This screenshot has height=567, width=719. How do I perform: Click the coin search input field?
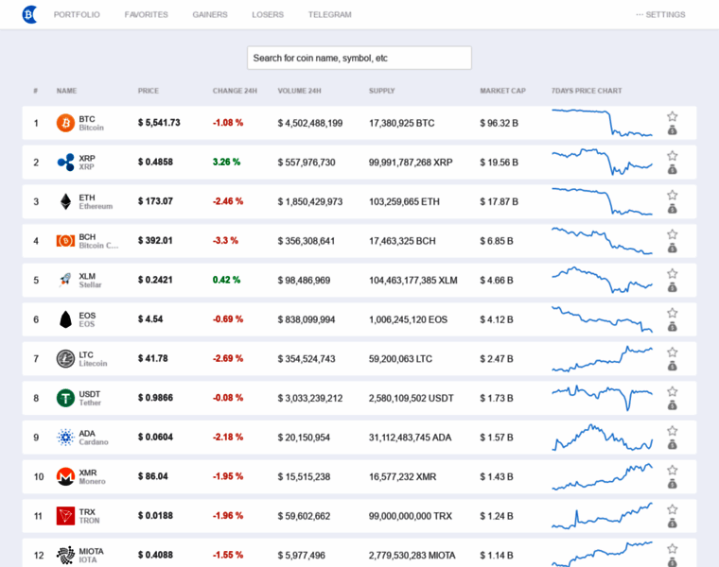(x=359, y=58)
